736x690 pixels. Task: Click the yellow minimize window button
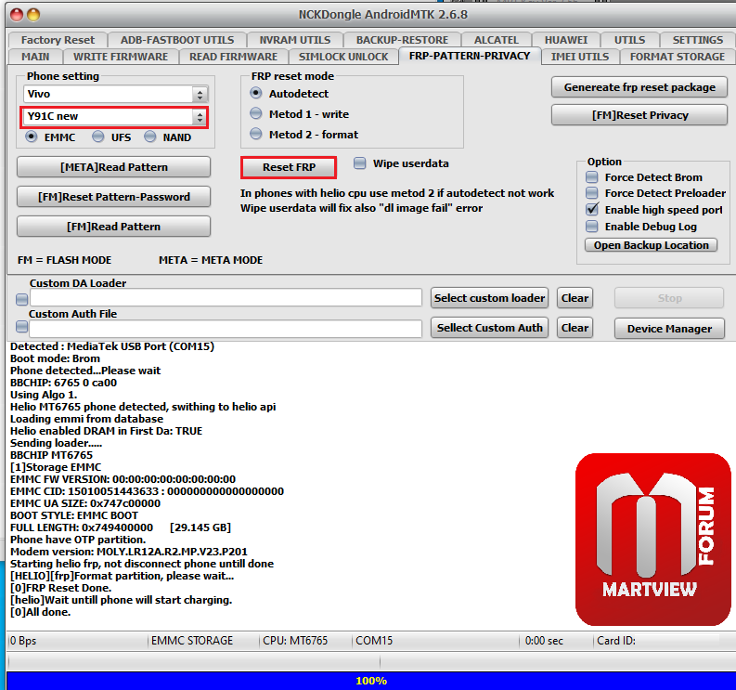coord(33,15)
